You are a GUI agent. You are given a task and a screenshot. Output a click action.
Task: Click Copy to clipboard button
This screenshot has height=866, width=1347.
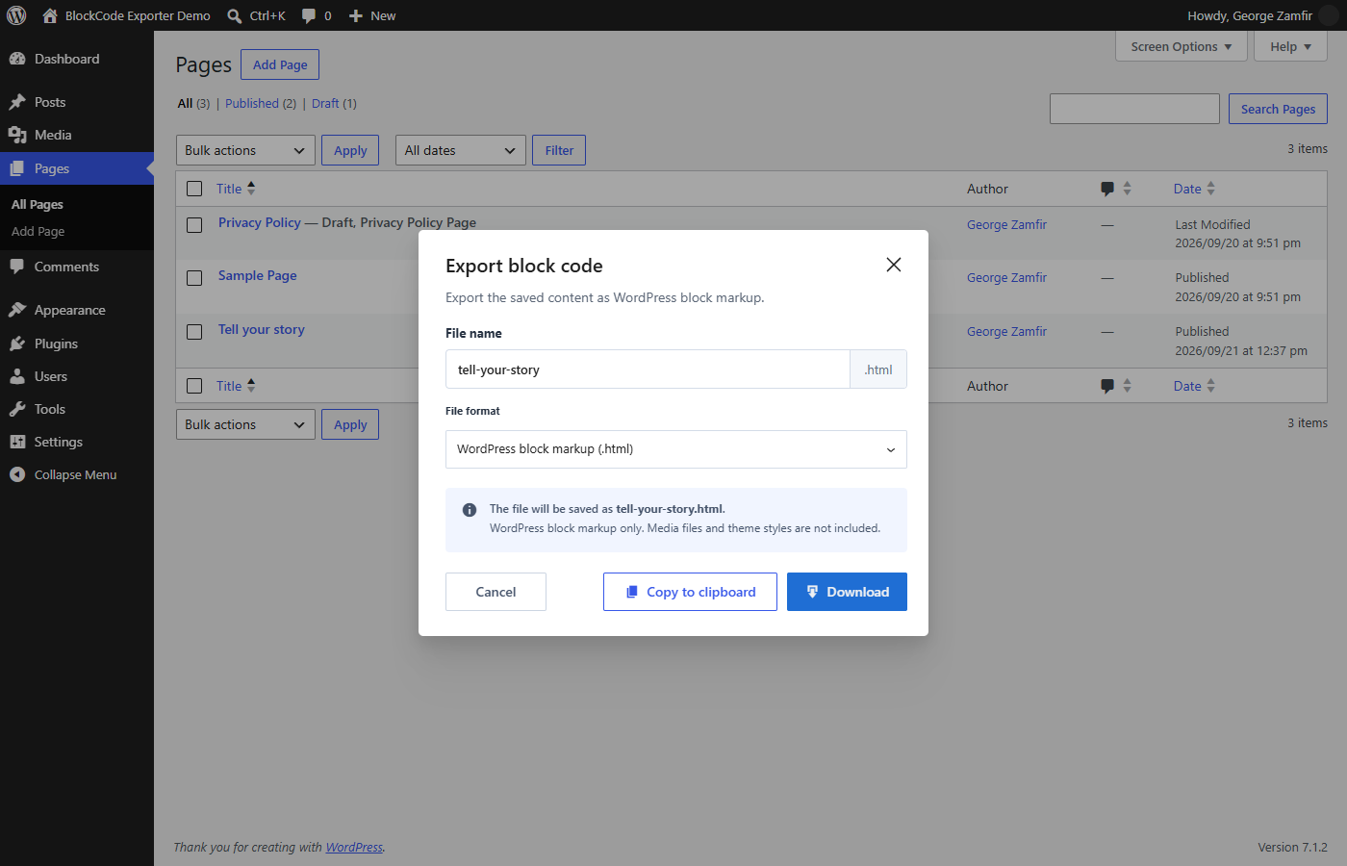pos(690,592)
